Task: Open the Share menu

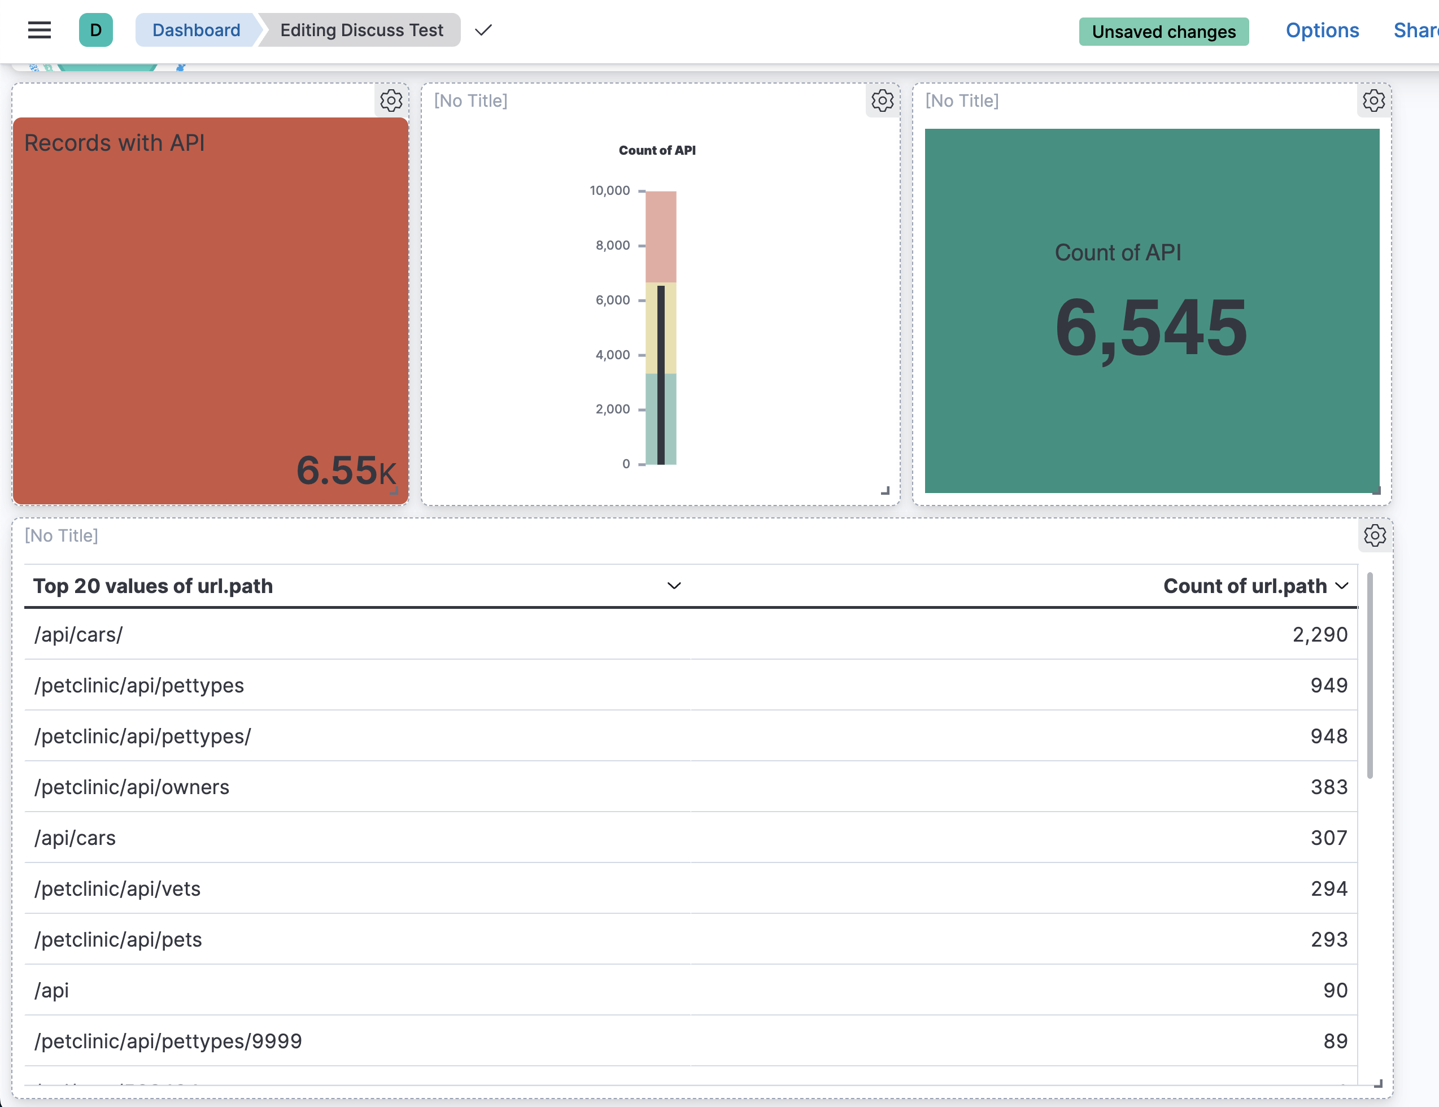Action: pos(1416,30)
